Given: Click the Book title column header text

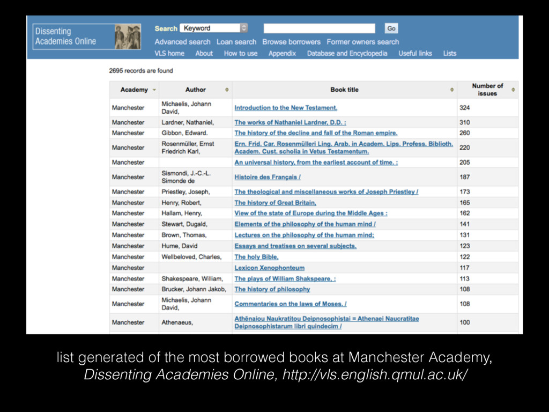Looking at the screenshot, I should pyautogui.click(x=344, y=90).
